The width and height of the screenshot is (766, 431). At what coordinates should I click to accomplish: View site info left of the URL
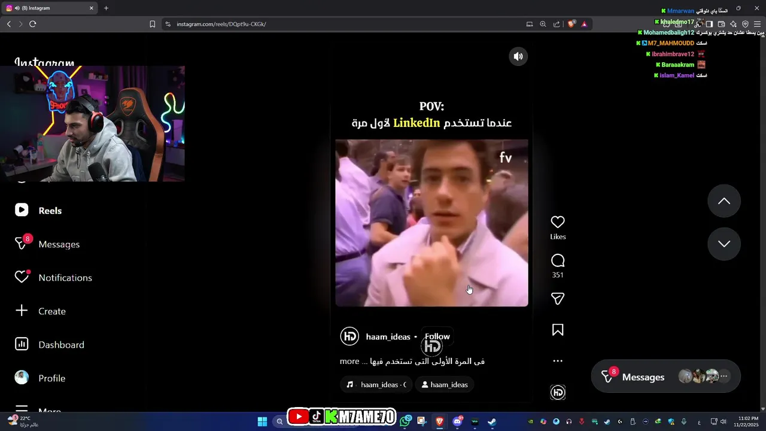tap(168, 24)
